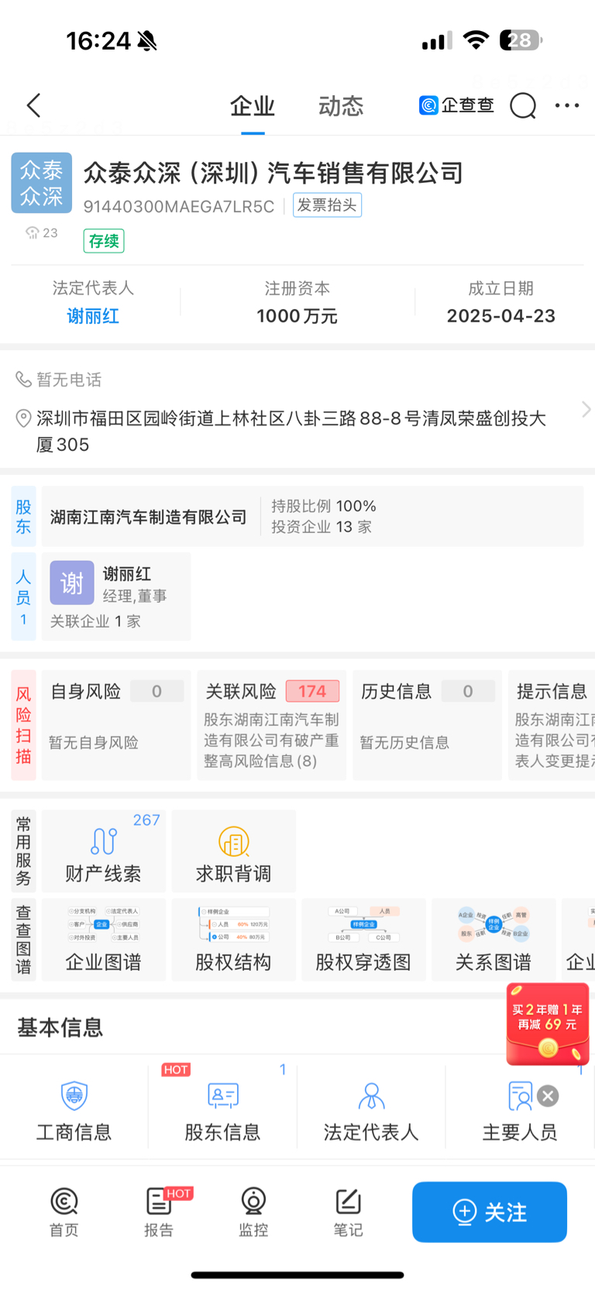This screenshot has width=595, height=1290.
Task: Tap the red promo coupon banner
Action: pyautogui.click(x=548, y=1024)
